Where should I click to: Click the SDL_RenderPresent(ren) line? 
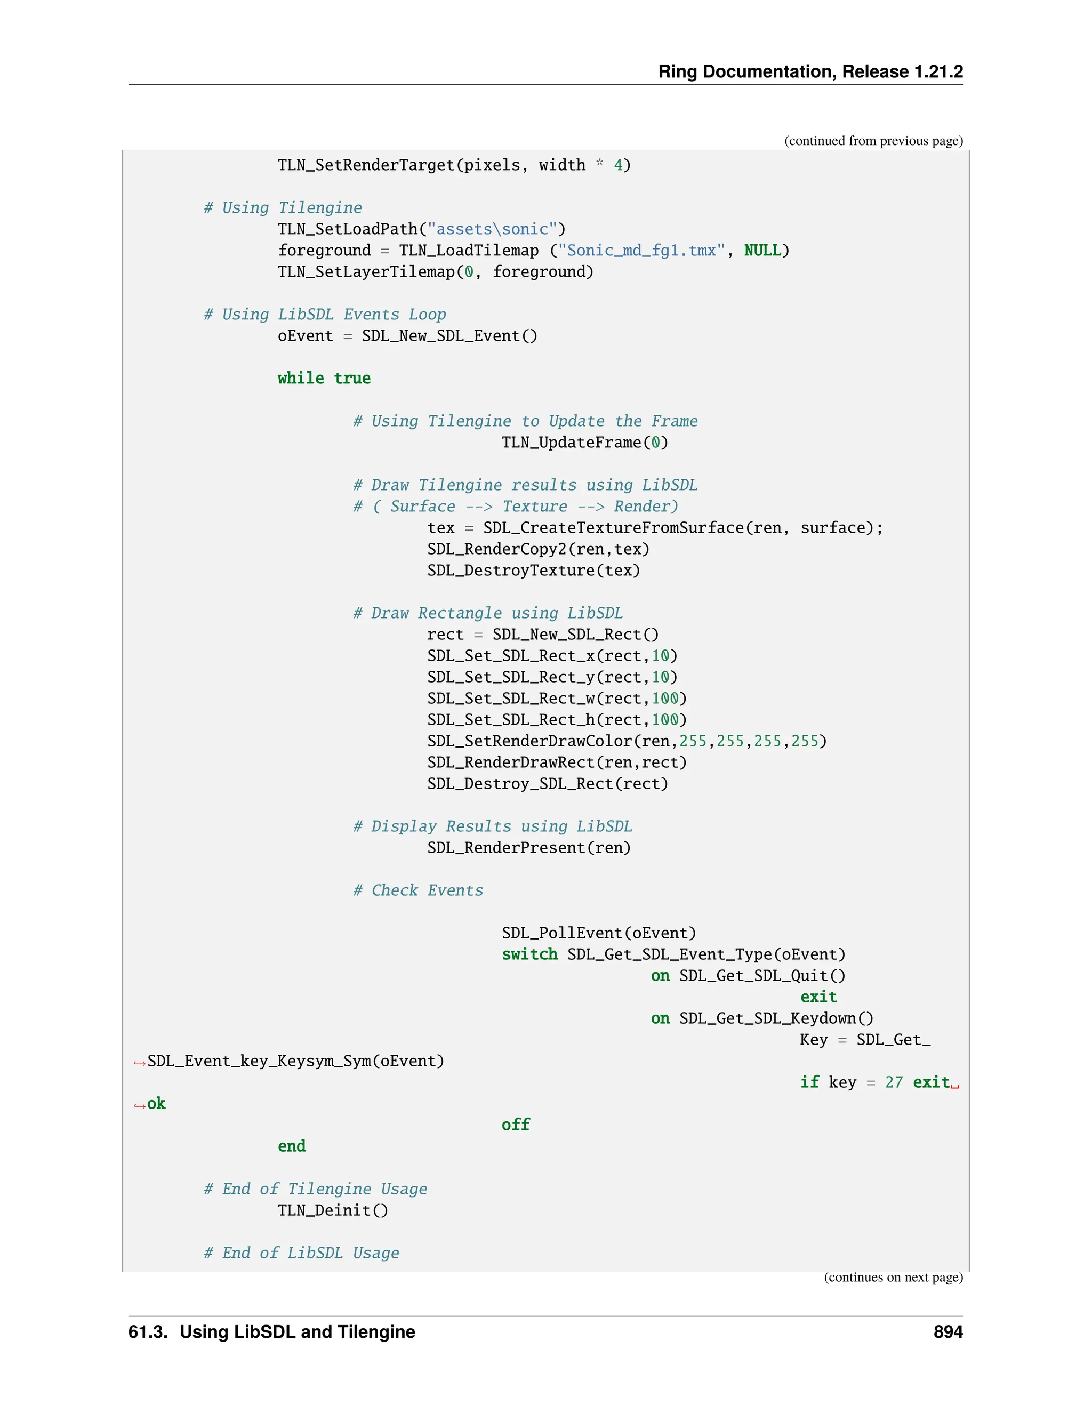tap(528, 848)
